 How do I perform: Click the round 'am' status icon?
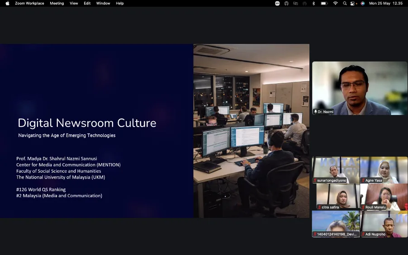(x=277, y=3)
